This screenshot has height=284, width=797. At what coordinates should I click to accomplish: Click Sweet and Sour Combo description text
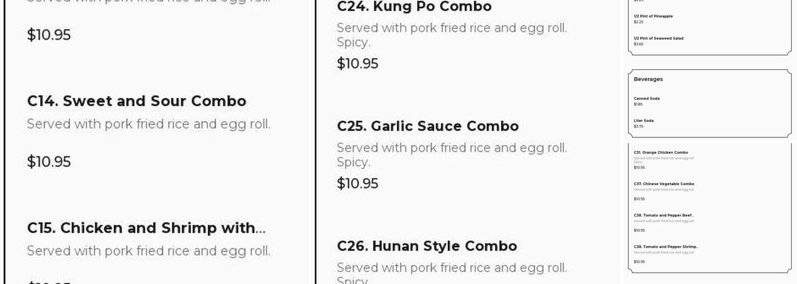149,124
